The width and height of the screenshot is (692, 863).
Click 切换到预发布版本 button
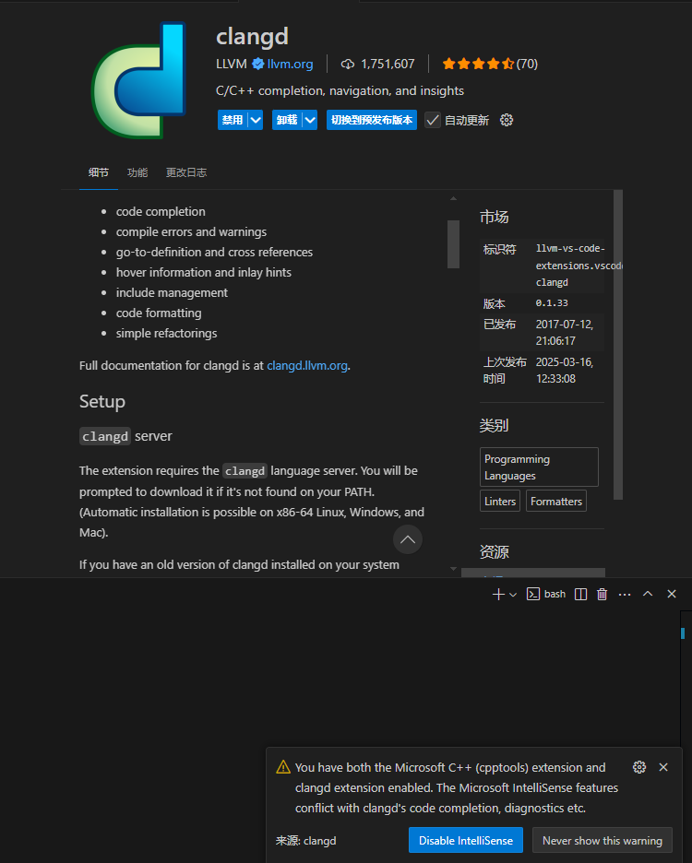tap(371, 120)
